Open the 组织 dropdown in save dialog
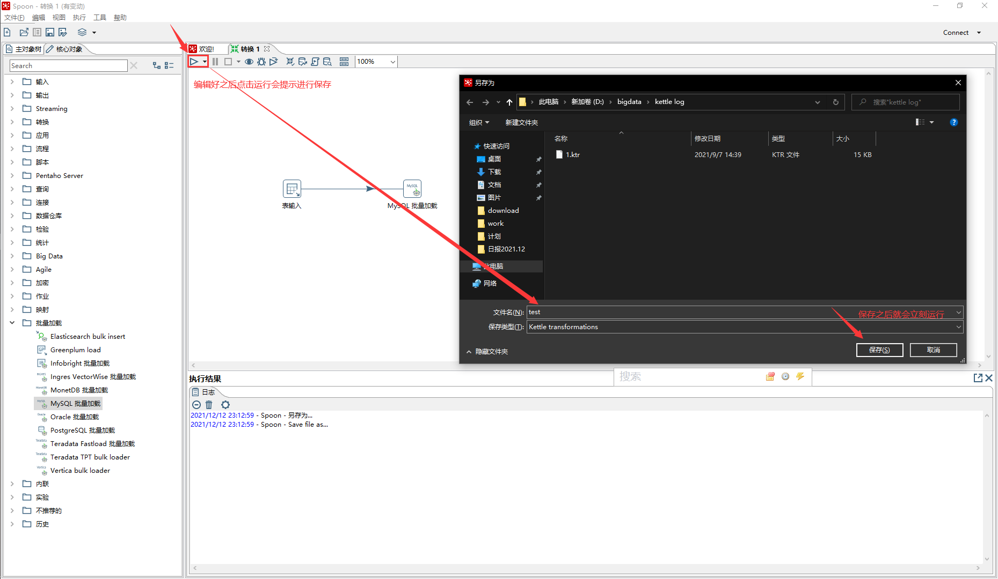Viewport: 998px width, 579px height. coord(479,122)
